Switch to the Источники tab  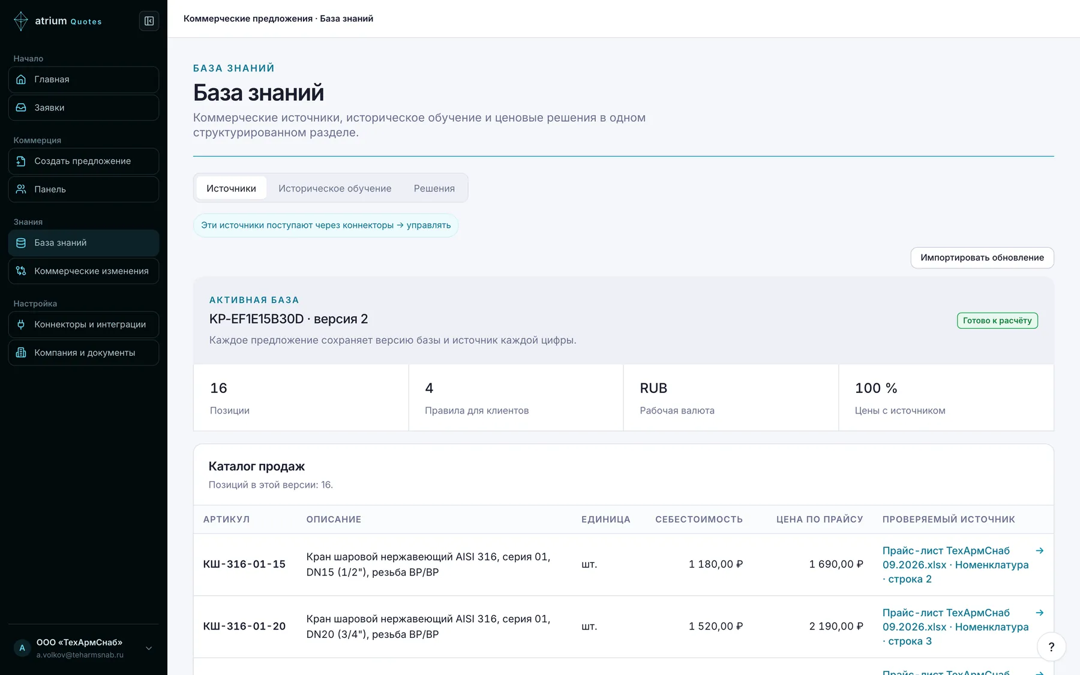pos(231,188)
